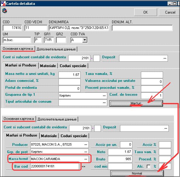Open the COD TVA dropdown arrow

(85, 40)
